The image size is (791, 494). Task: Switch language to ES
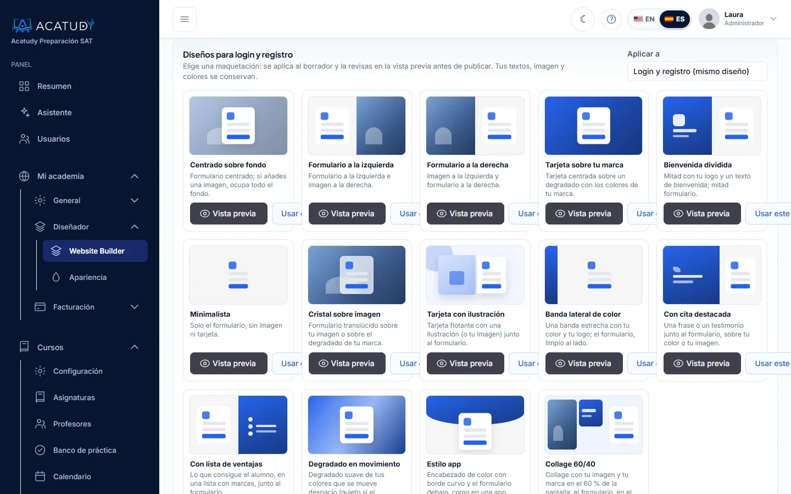click(x=675, y=19)
